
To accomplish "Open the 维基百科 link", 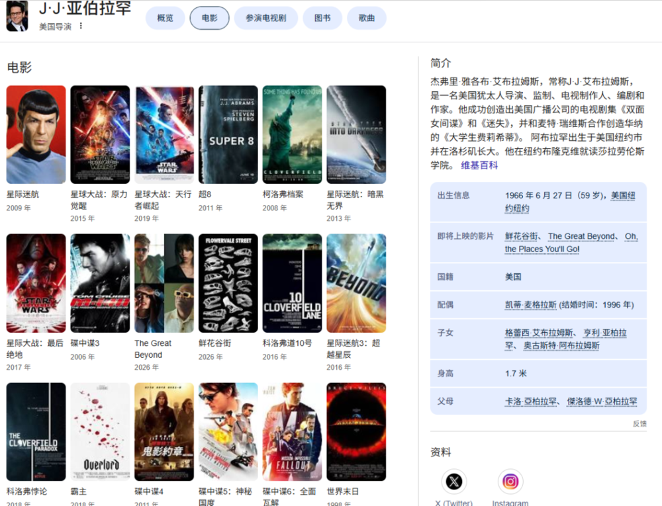I will 479,165.
